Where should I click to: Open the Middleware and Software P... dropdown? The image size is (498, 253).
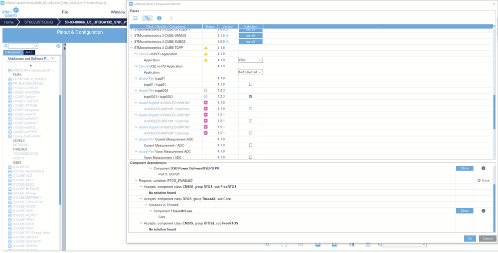tap(31, 59)
